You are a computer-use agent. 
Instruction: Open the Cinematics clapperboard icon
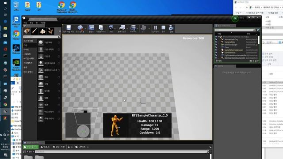click(133, 29)
